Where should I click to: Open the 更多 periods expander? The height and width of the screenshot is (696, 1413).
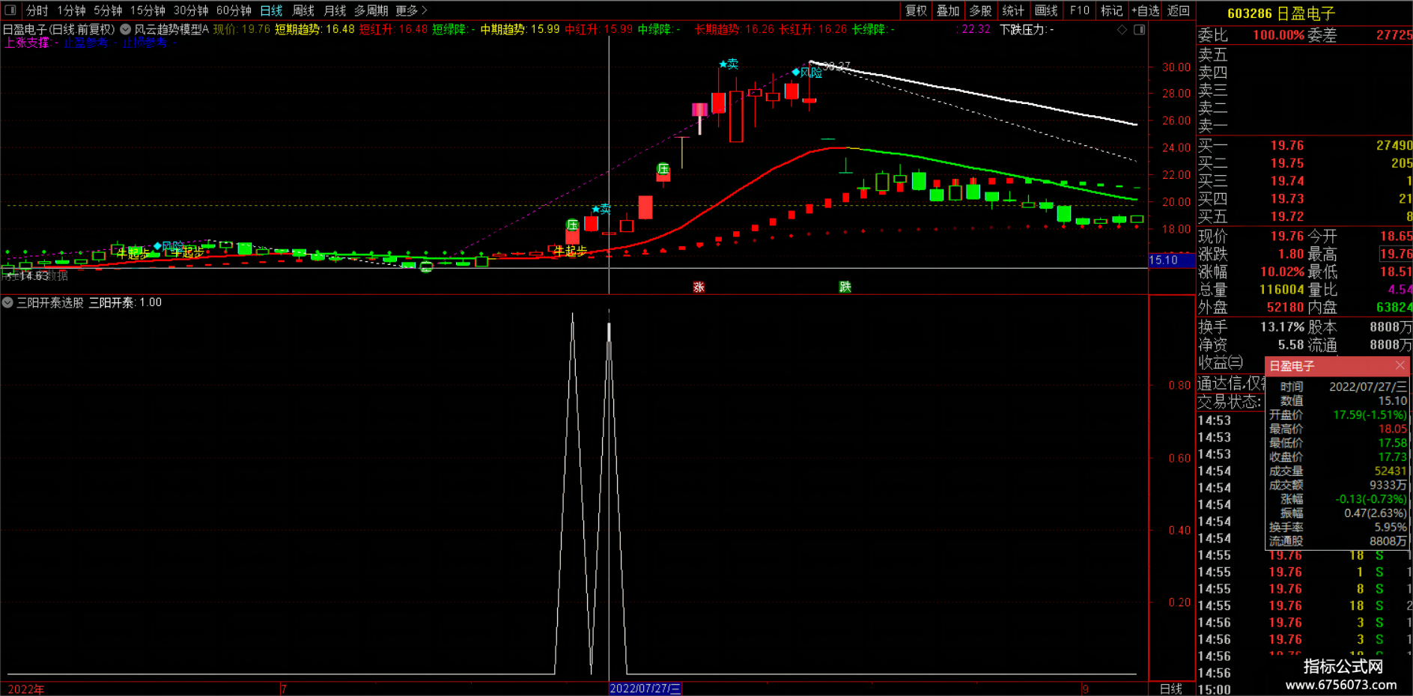point(411,10)
